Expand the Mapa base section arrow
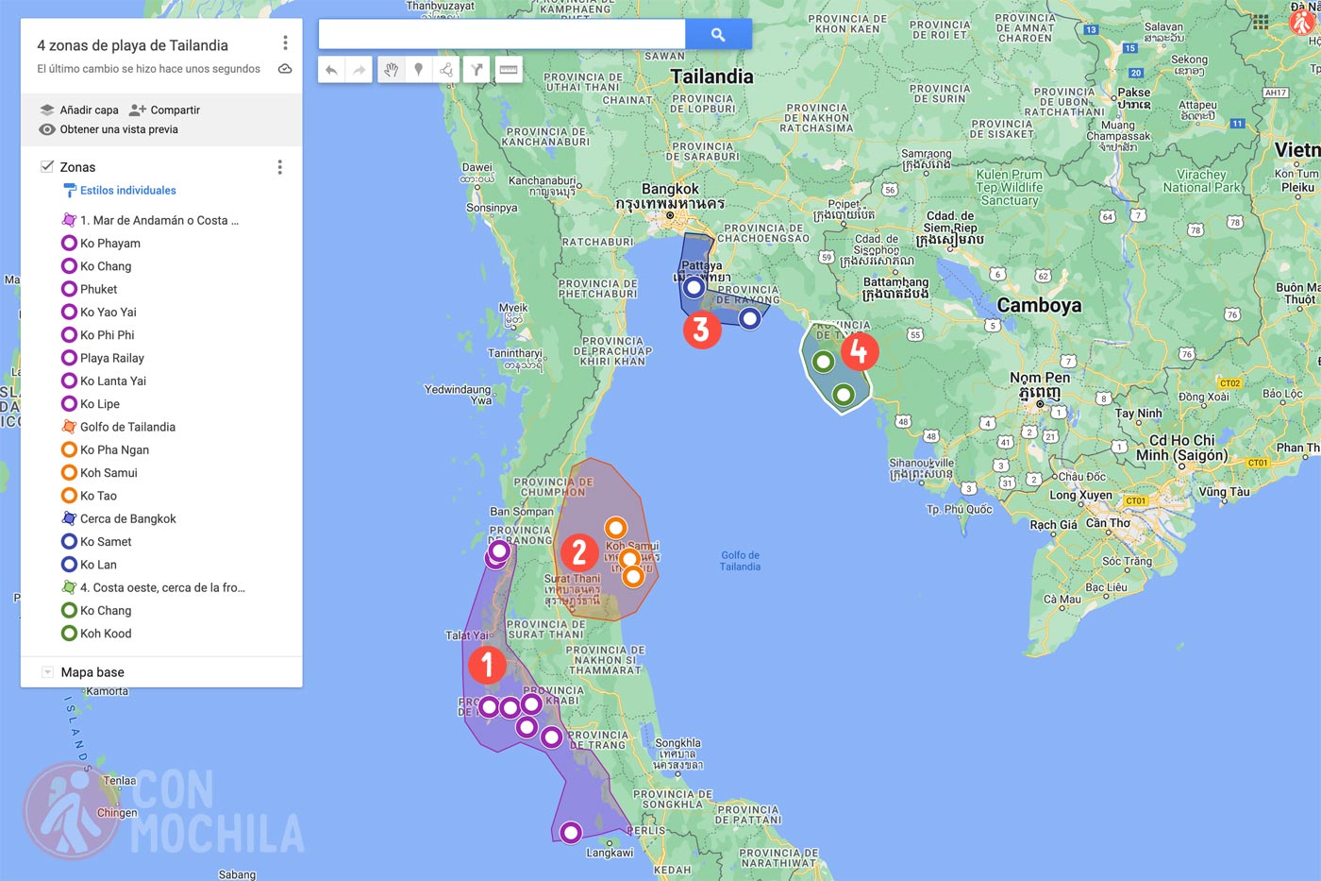 47,672
